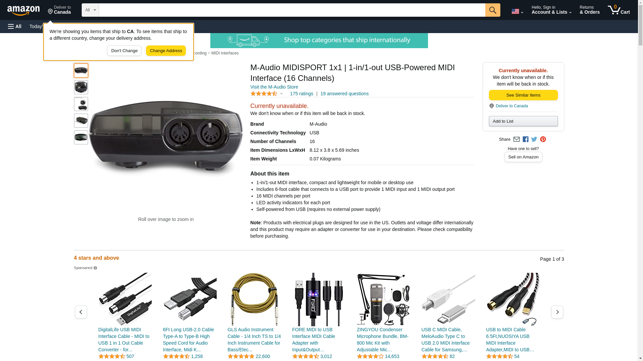Open the All hamburger menu

click(15, 26)
